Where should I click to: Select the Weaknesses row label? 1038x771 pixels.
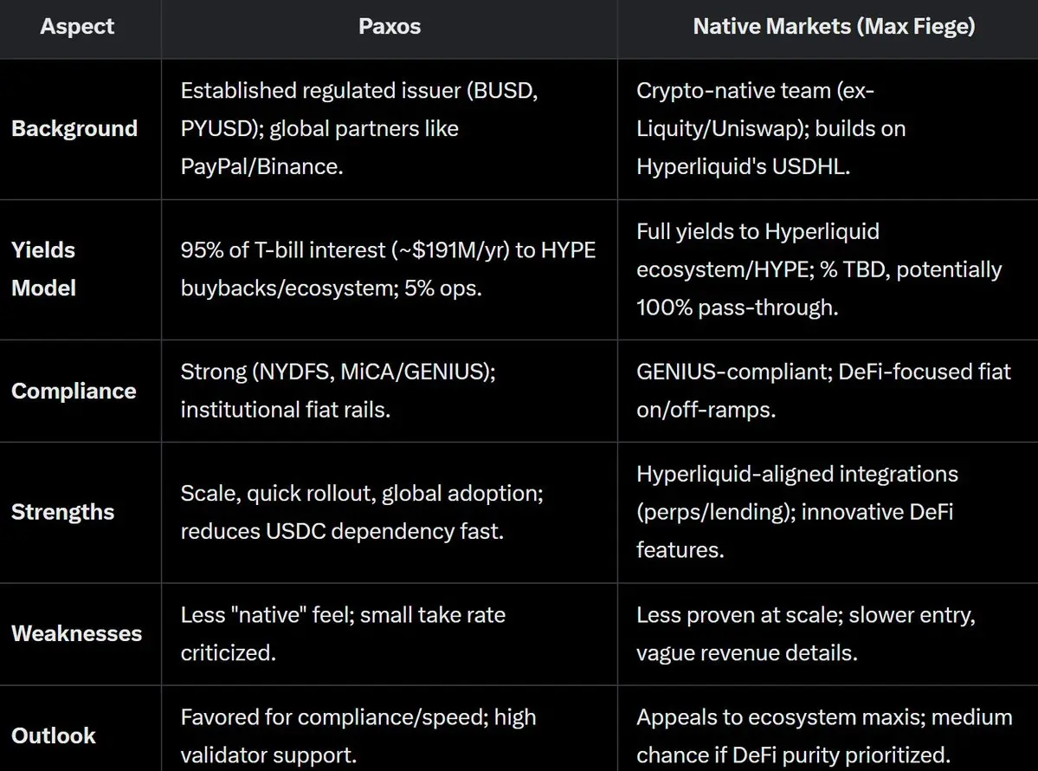coord(77,633)
